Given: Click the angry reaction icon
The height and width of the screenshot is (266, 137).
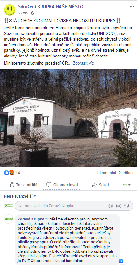Looking at the screenshot, I should point(12,173).
